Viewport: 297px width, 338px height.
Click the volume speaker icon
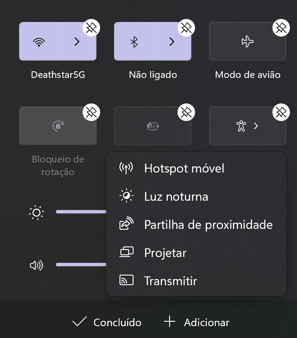coord(36,265)
